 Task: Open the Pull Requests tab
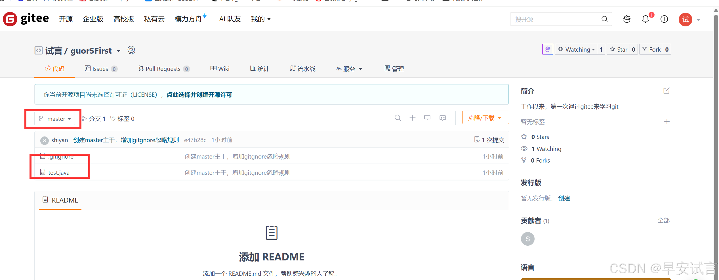pyautogui.click(x=164, y=69)
